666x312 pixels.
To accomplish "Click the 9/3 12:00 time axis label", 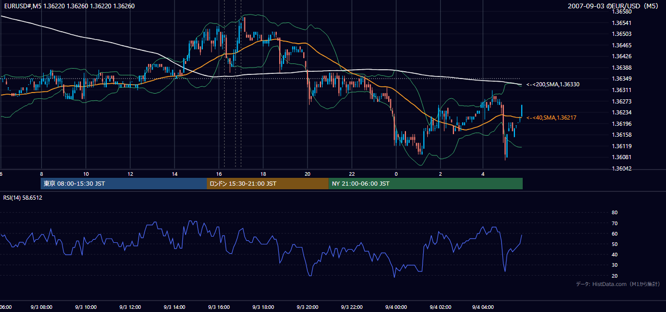I will (130, 307).
